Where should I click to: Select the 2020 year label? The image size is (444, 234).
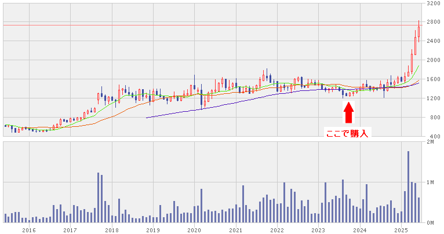tap(194, 231)
